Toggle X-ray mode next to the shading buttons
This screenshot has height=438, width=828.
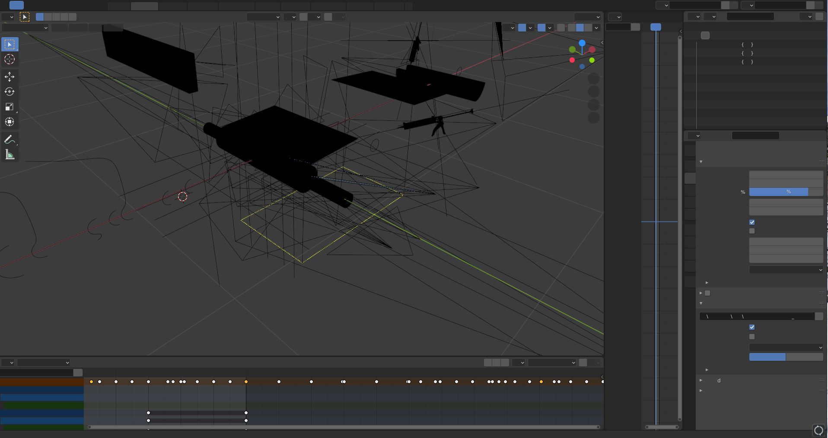pyautogui.click(x=561, y=28)
